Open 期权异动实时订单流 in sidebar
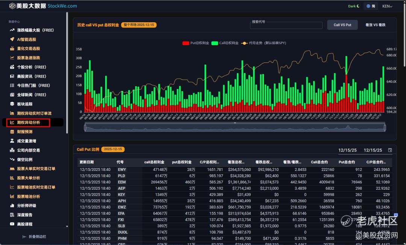 point(34,113)
